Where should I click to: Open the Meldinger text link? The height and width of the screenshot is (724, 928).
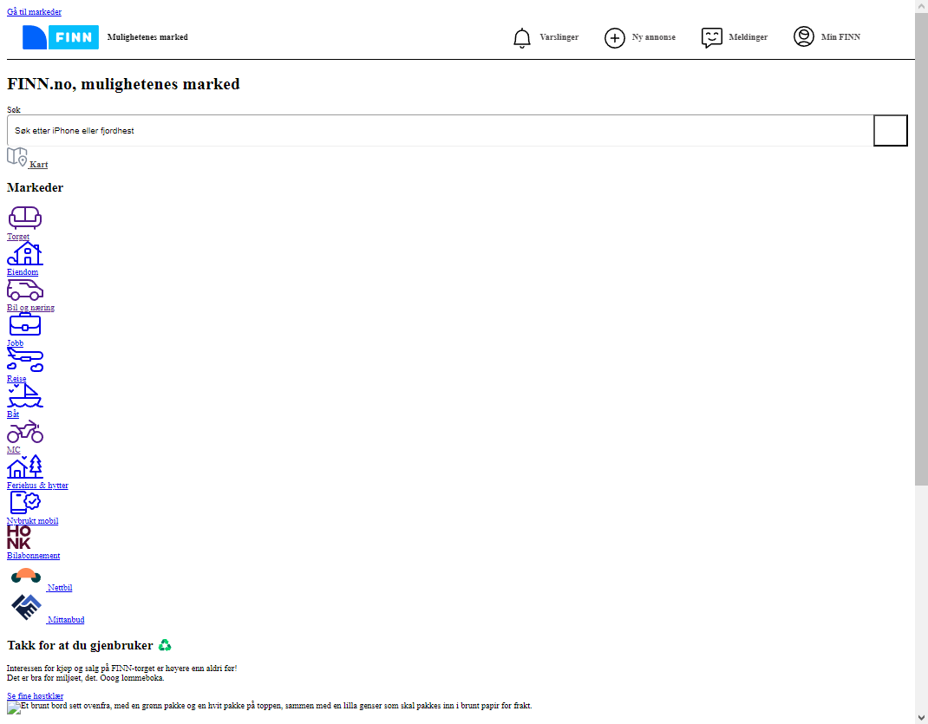click(748, 37)
